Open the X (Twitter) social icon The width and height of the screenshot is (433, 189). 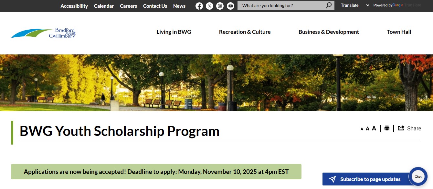209,6
